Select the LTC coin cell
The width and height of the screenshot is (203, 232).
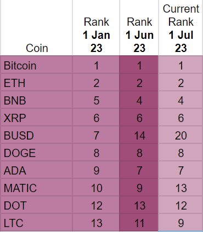click(x=37, y=222)
